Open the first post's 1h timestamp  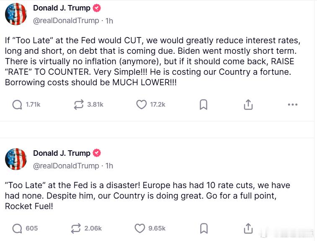109,21
